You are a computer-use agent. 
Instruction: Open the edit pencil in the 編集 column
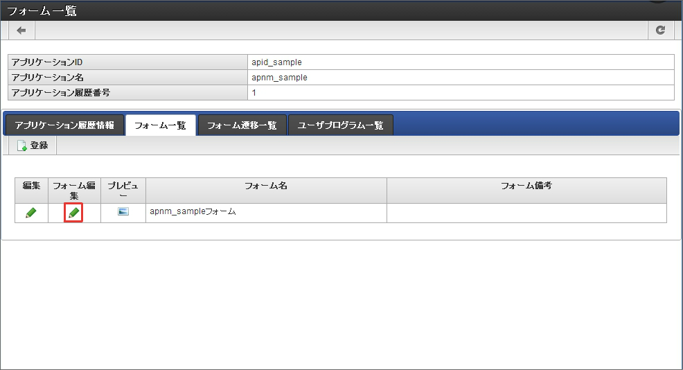(31, 213)
